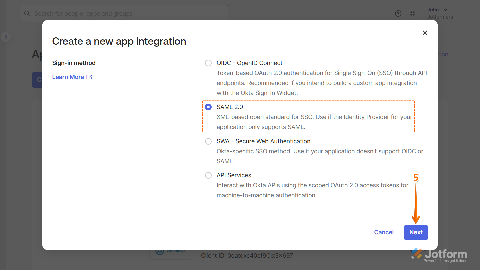Open the apps grid icon in header
Image resolution: width=480 pixels, height=270 pixels.
click(413, 14)
